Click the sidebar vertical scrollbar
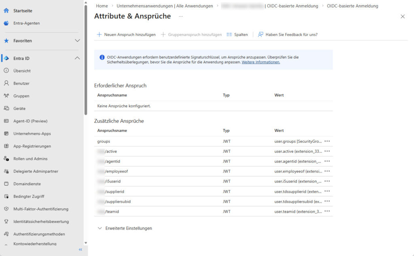This screenshot has height=256, width=414. pos(85,61)
